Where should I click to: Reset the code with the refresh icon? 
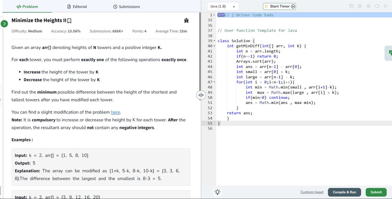point(377,7)
